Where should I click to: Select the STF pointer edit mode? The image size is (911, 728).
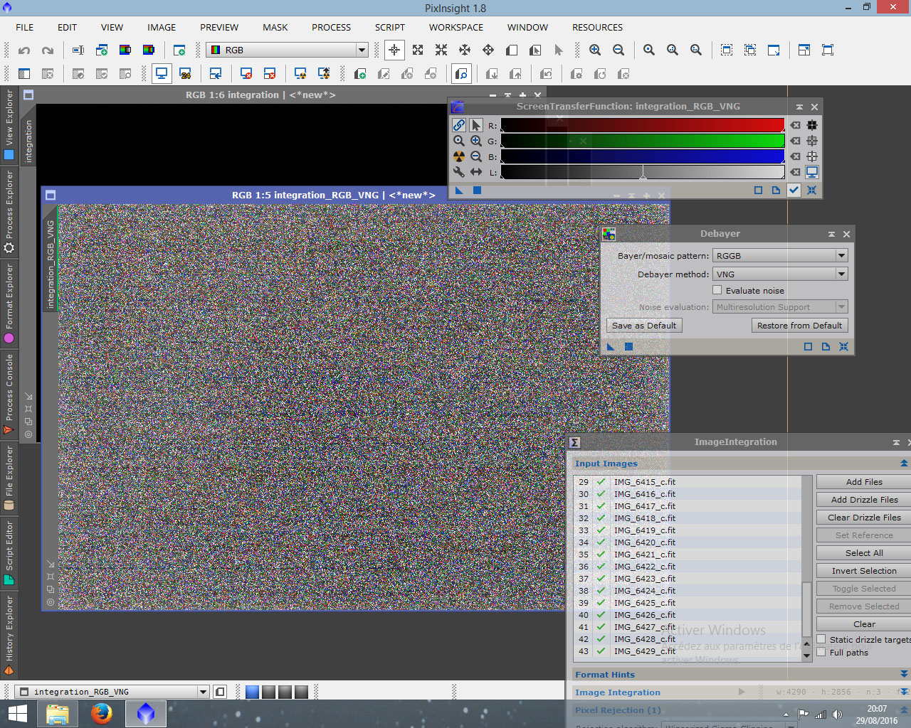(x=476, y=125)
